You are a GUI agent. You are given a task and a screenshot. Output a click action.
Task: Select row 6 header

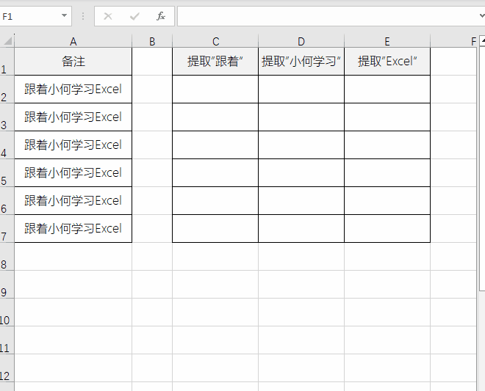[7, 201]
